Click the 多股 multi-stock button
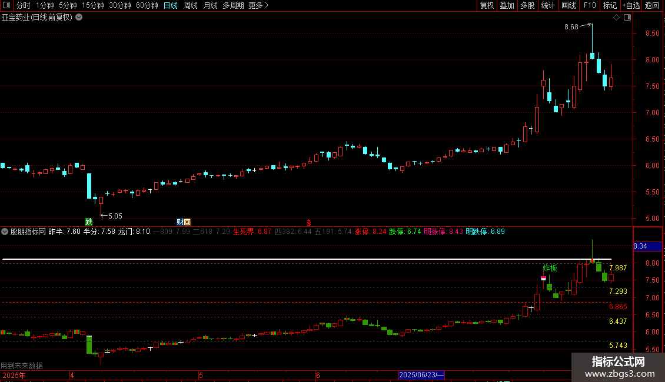Viewport: 665px width, 382px height. point(527,5)
